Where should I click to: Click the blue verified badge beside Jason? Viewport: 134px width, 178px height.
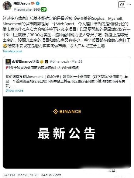[x=38, y=3]
